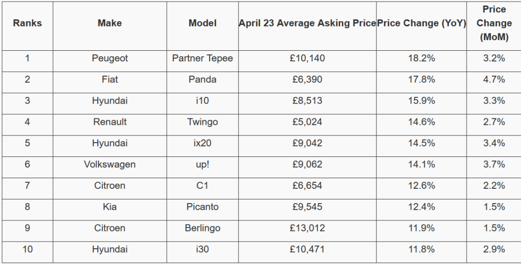Viewport: 521px width, 264px height.
Task: Click the Make column header
Action: point(110,23)
